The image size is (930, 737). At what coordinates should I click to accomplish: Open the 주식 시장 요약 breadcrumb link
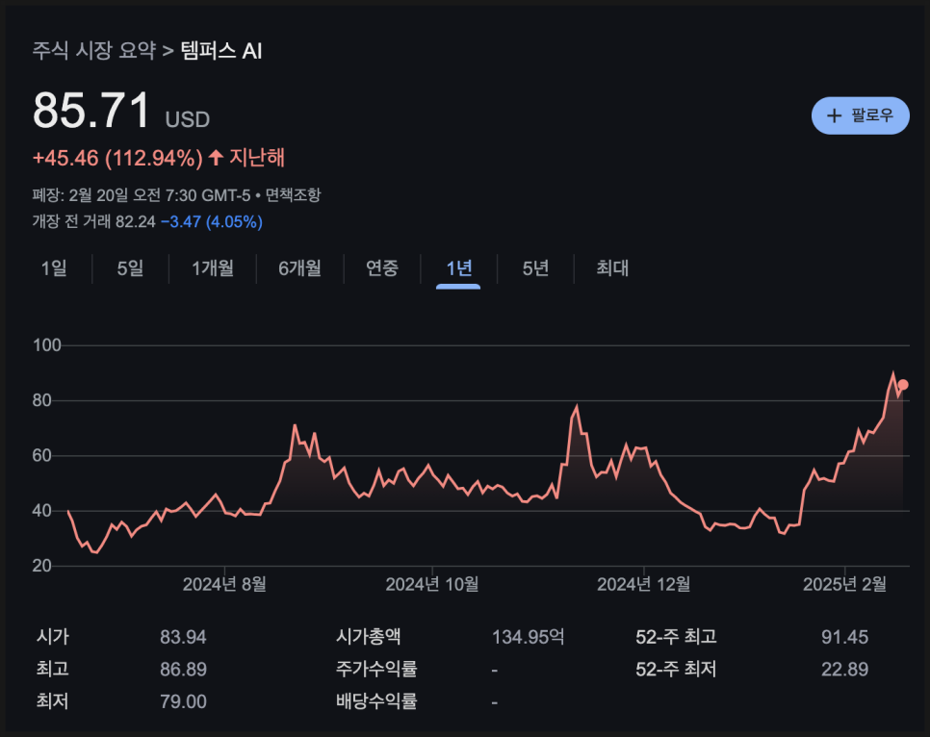point(93,51)
